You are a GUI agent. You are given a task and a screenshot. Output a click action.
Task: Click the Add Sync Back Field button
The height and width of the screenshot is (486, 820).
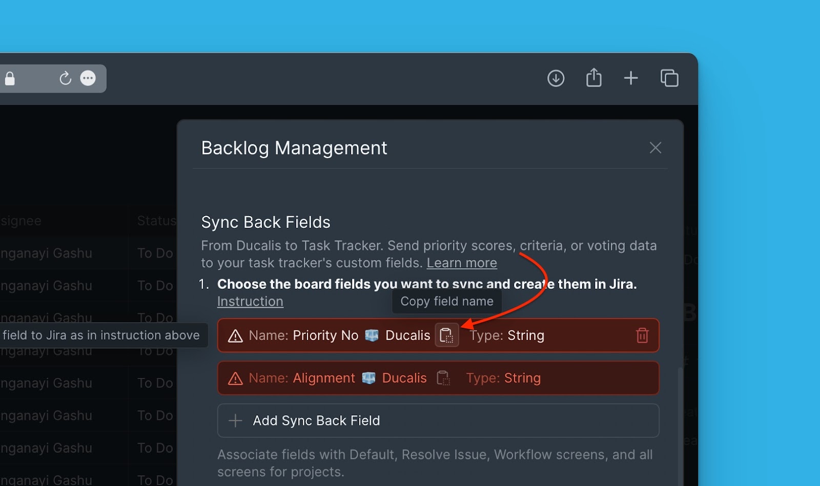point(438,420)
